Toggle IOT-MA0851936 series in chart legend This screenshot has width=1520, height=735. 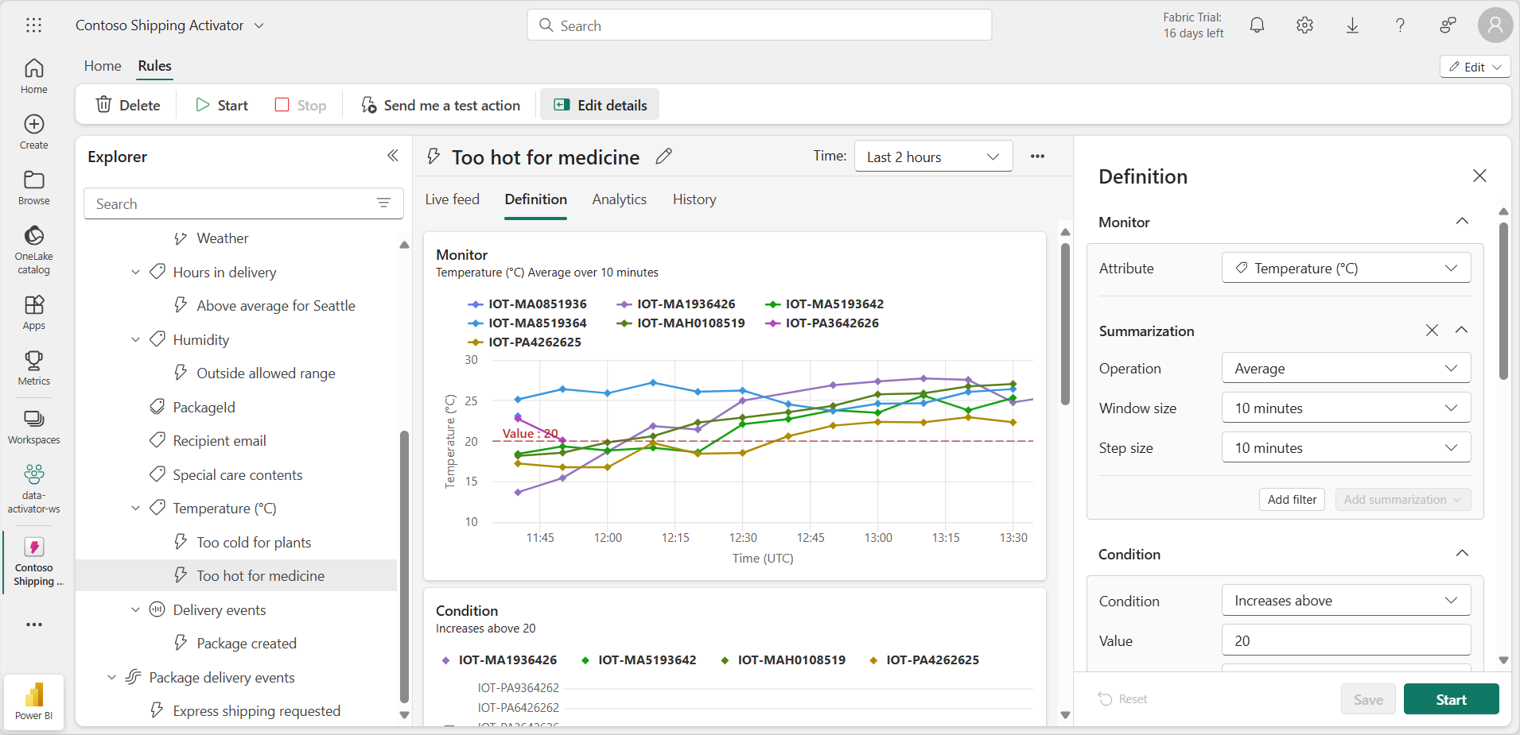(x=527, y=304)
